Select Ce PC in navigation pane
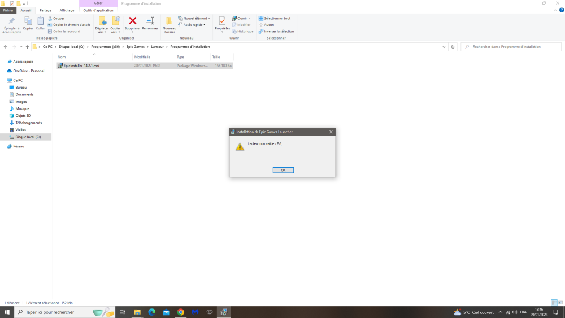The width and height of the screenshot is (565, 318). [x=18, y=80]
